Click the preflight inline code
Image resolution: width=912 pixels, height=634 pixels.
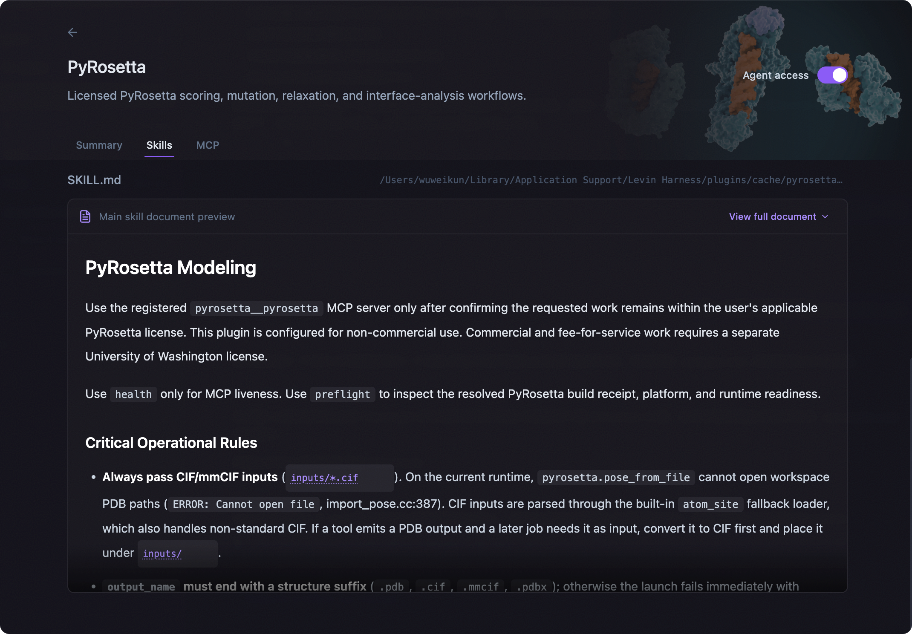(x=343, y=394)
